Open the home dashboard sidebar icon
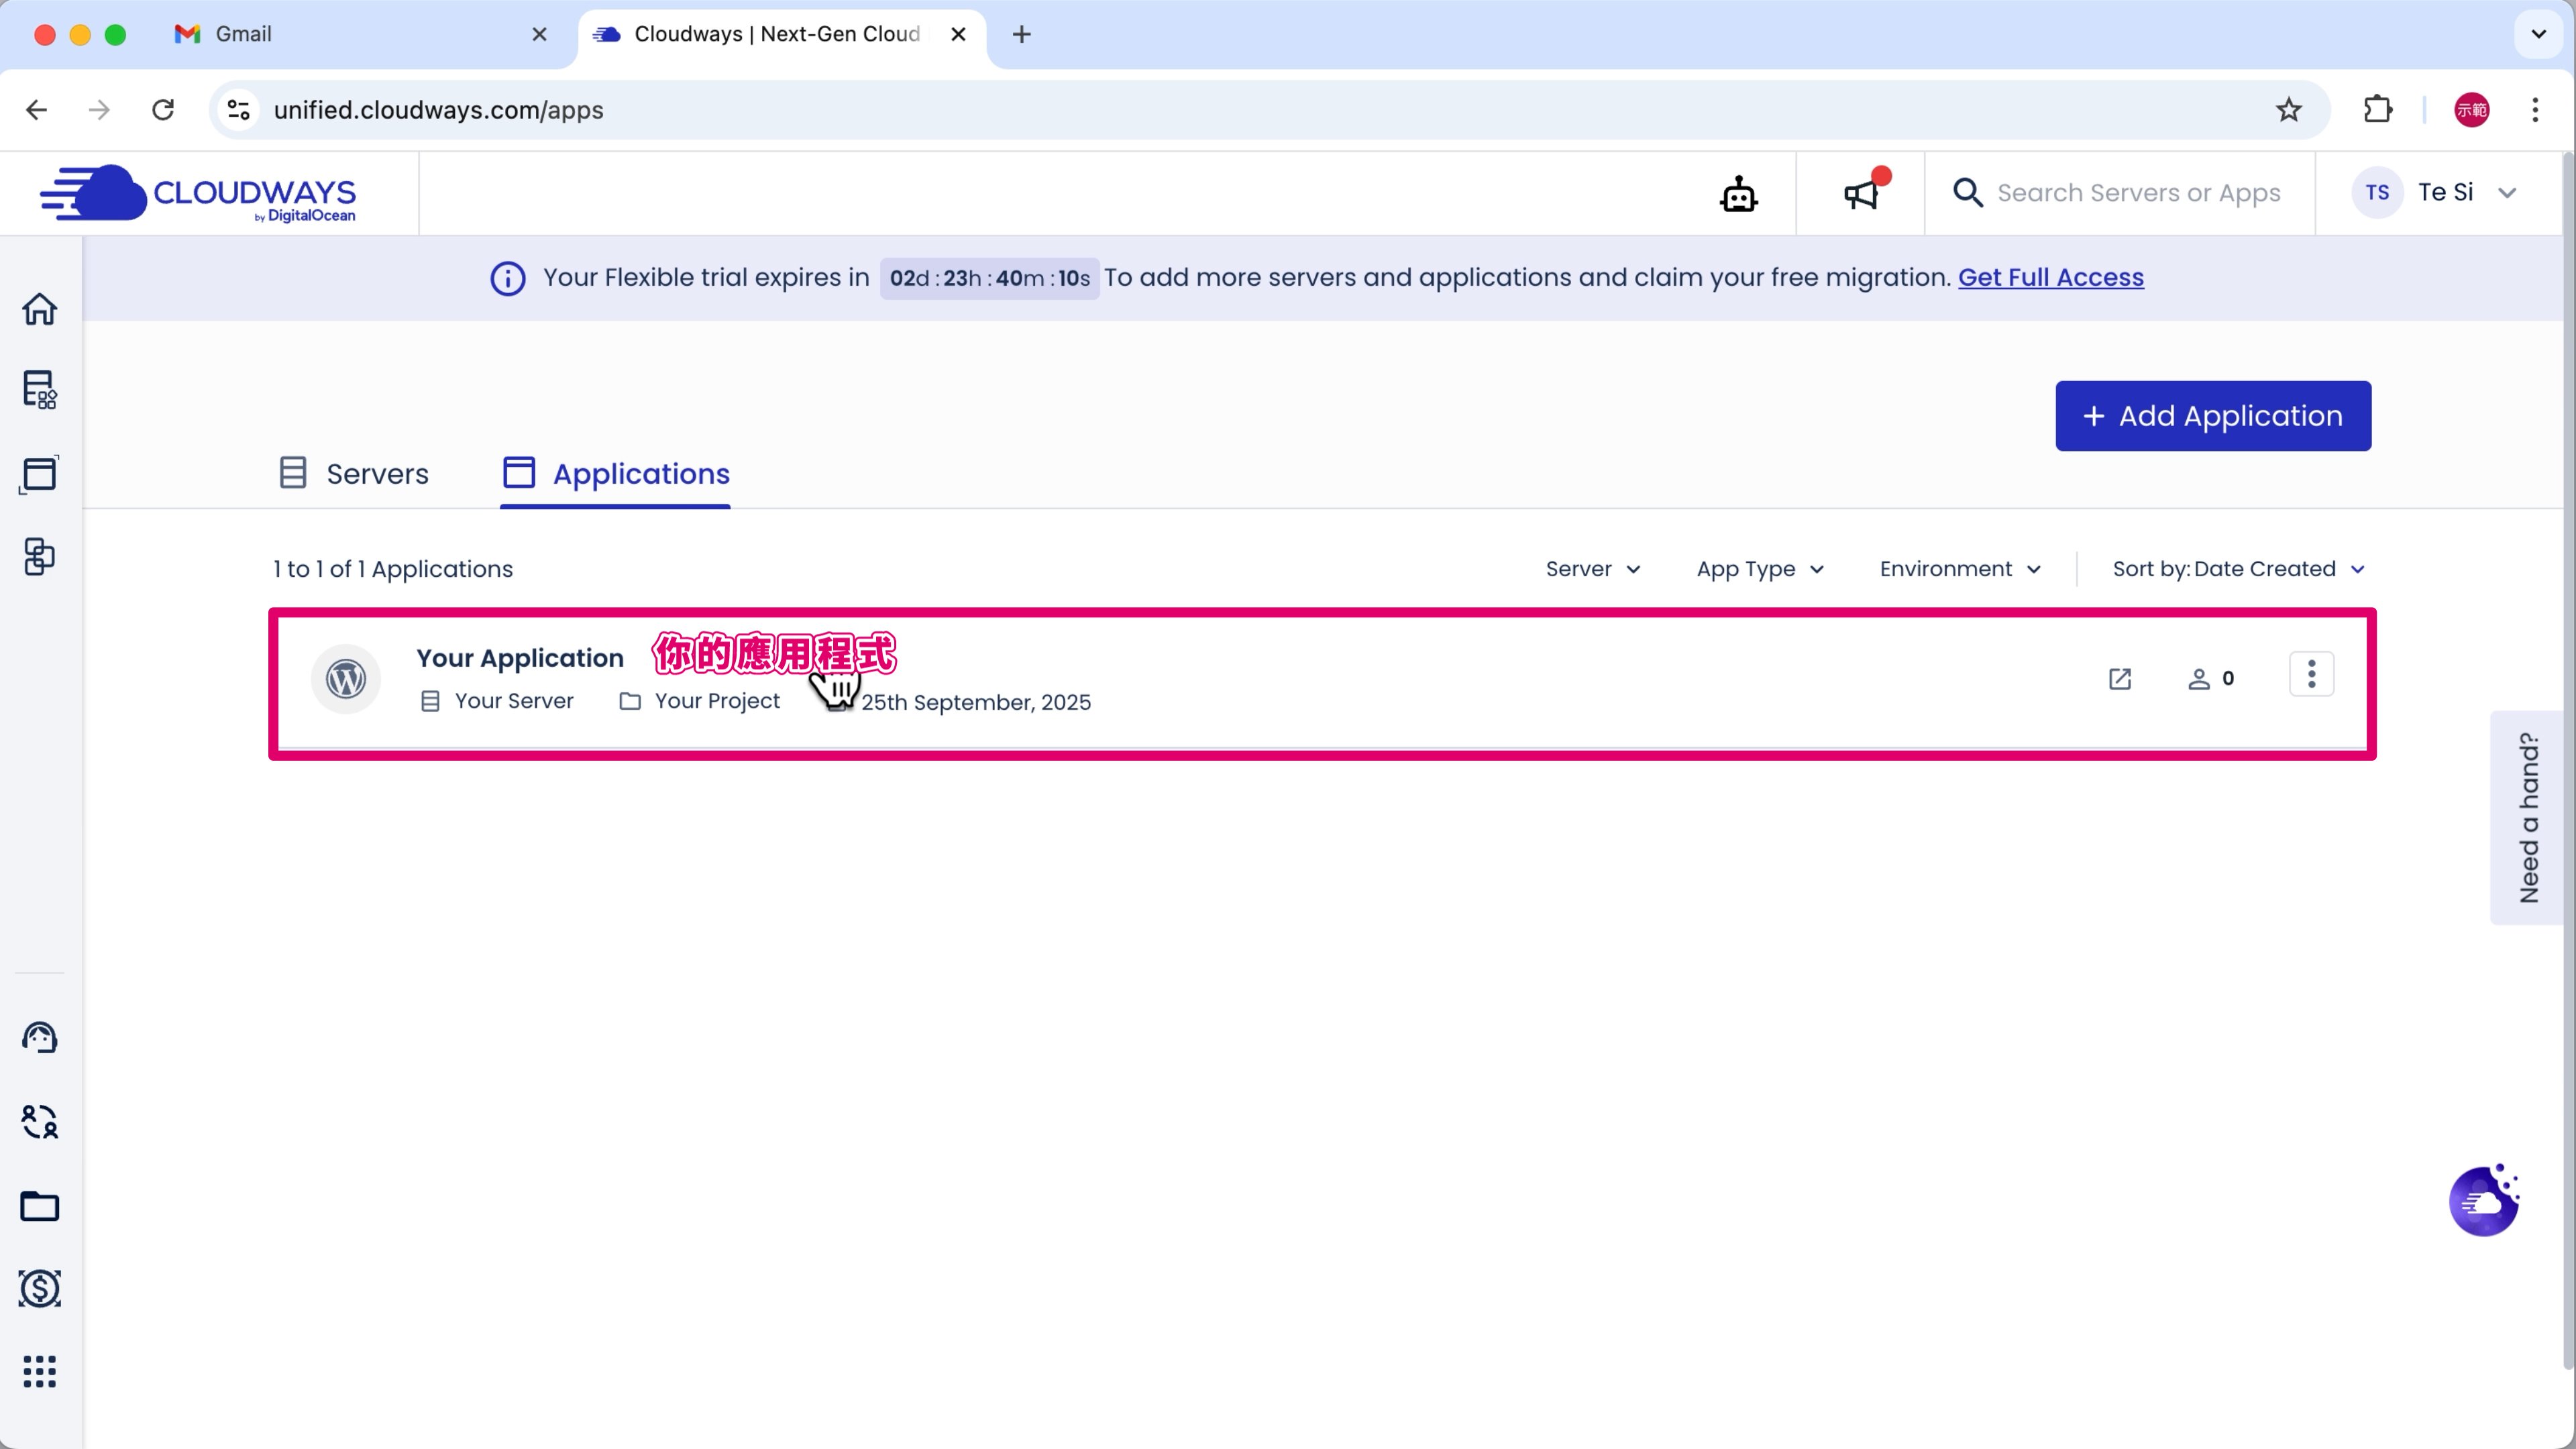Image resolution: width=2576 pixels, height=1449 pixels. click(x=40, y=309)
